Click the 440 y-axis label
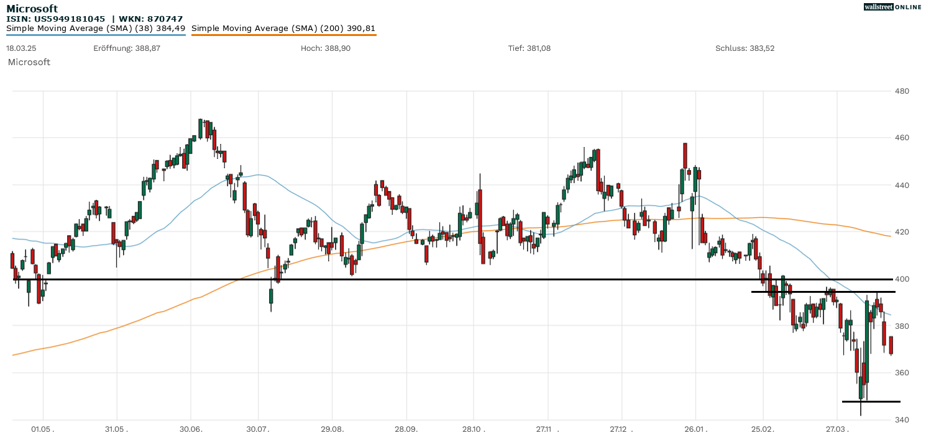This screenshot has height=433, width=926. [x=901, y=185]
